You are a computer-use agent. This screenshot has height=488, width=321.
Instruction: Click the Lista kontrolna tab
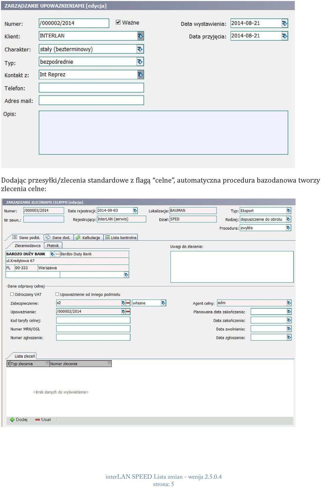[121, 238]
